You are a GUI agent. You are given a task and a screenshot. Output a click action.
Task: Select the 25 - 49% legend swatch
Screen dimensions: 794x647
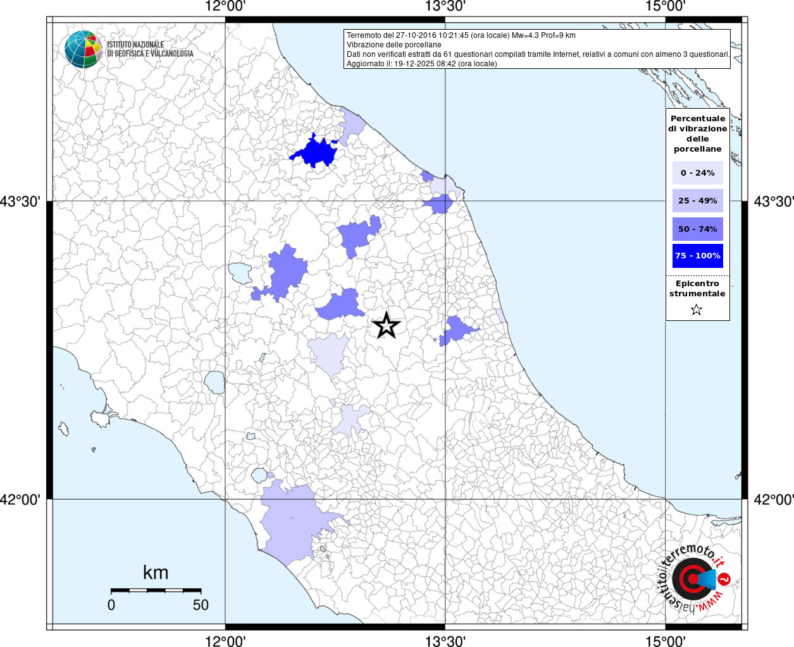pyautogui.click(x=697, y=201)
